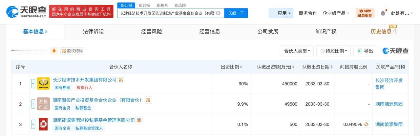Image resolution: width=420 pixels, height=136 pixels.
Task: Sort by 出资比例 column header
Action: click(x=231, y=67)
